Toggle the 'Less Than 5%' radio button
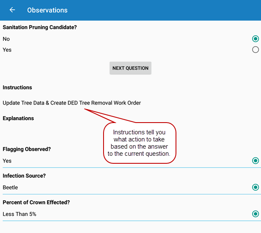Viewport: 261px width, 233px height. (x=255, y=214)
